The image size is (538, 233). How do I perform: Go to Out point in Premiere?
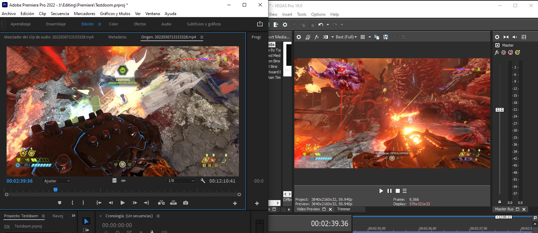(x=146, y=203)
